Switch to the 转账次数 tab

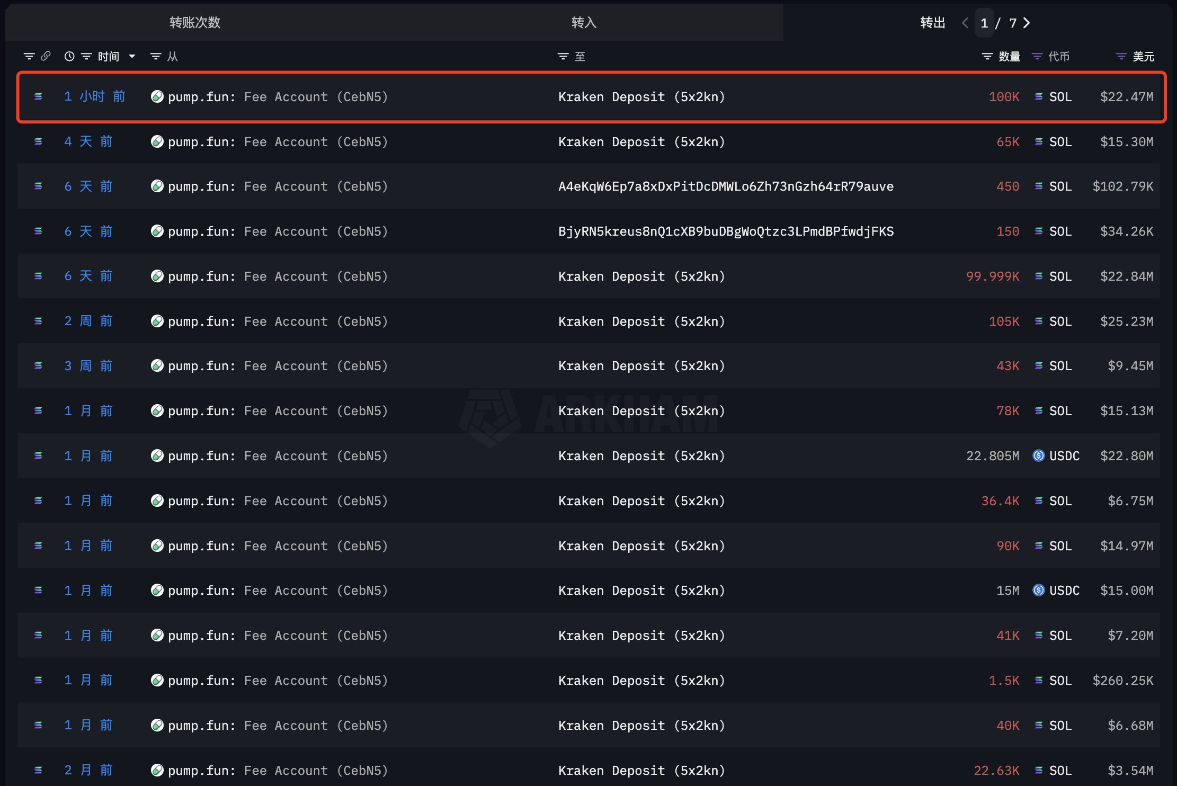tap(195, 23)
